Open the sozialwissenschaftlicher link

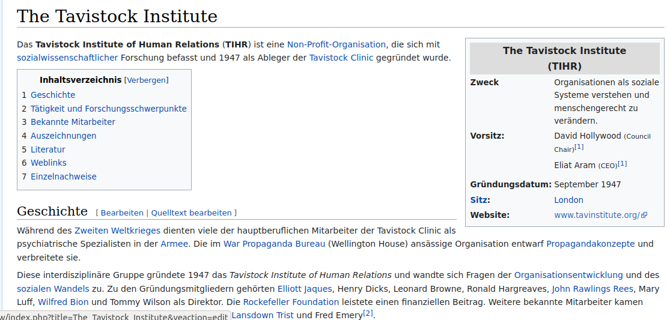click(x=67, y=58)
